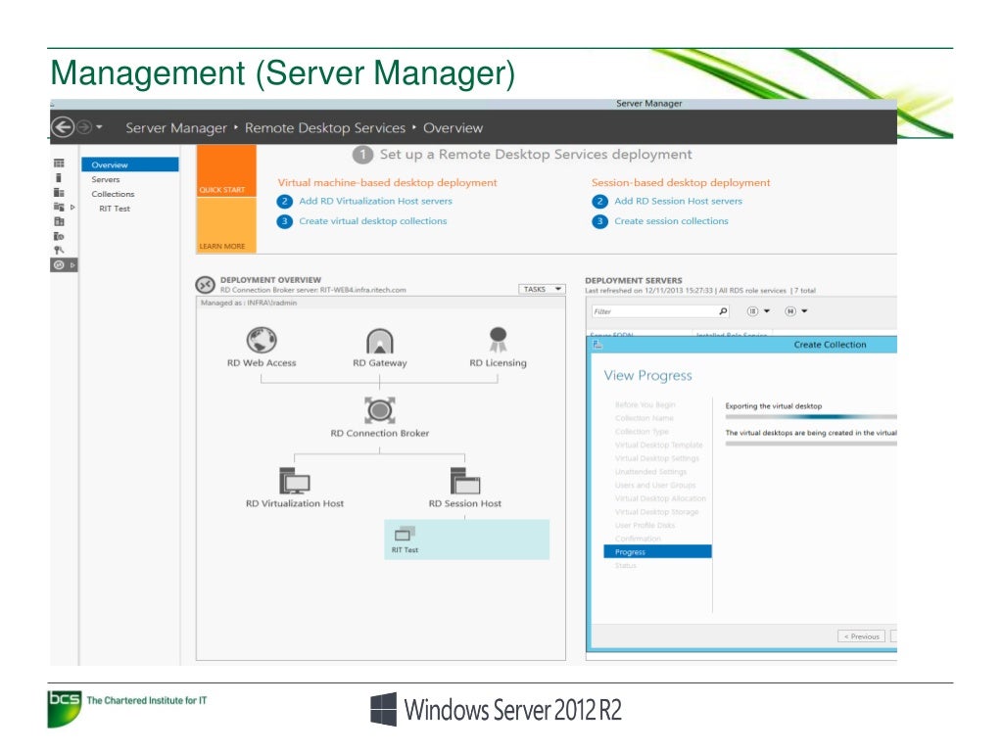Open the saved query dropdown arrow
The image size is (1003, 752).
(x=805, y=311)
